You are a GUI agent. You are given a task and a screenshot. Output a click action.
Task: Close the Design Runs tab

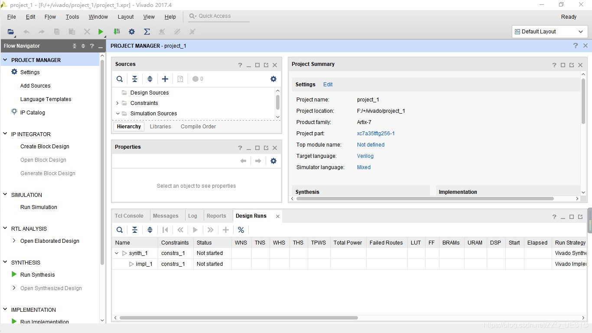pos(278,216)
